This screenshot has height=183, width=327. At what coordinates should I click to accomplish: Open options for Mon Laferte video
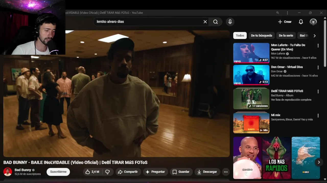(x=318, y=46)
